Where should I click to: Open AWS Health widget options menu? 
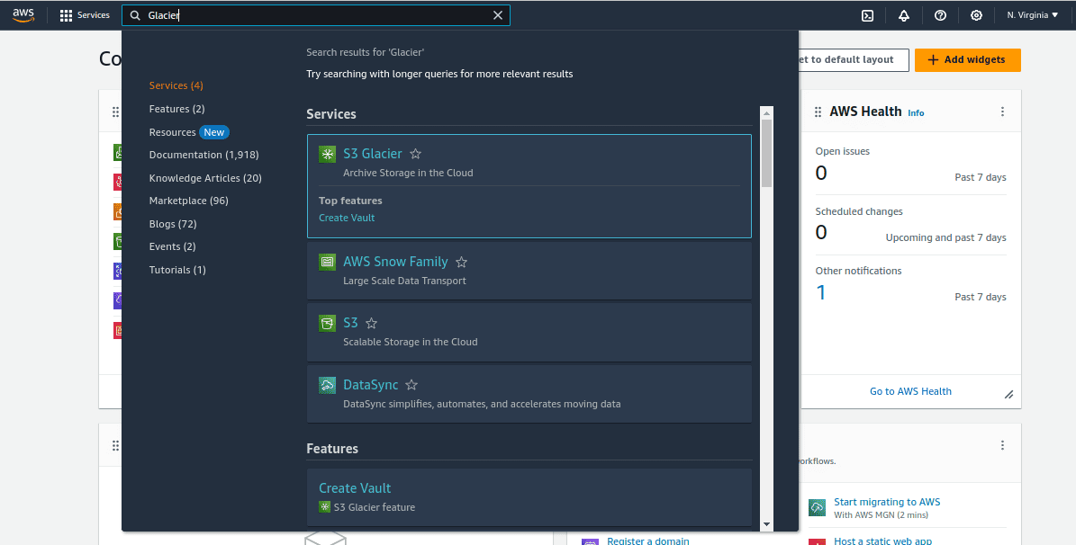pyautogui.click(x=1002, y=112)
